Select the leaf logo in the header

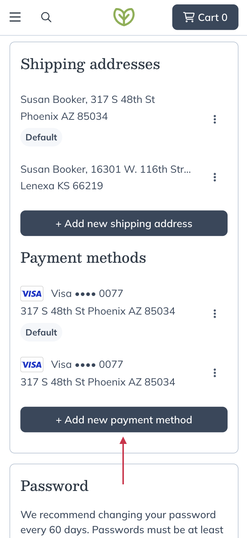tap(124, 17)
